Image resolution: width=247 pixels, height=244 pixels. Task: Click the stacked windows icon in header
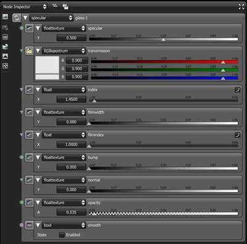[x=65, y=7]
